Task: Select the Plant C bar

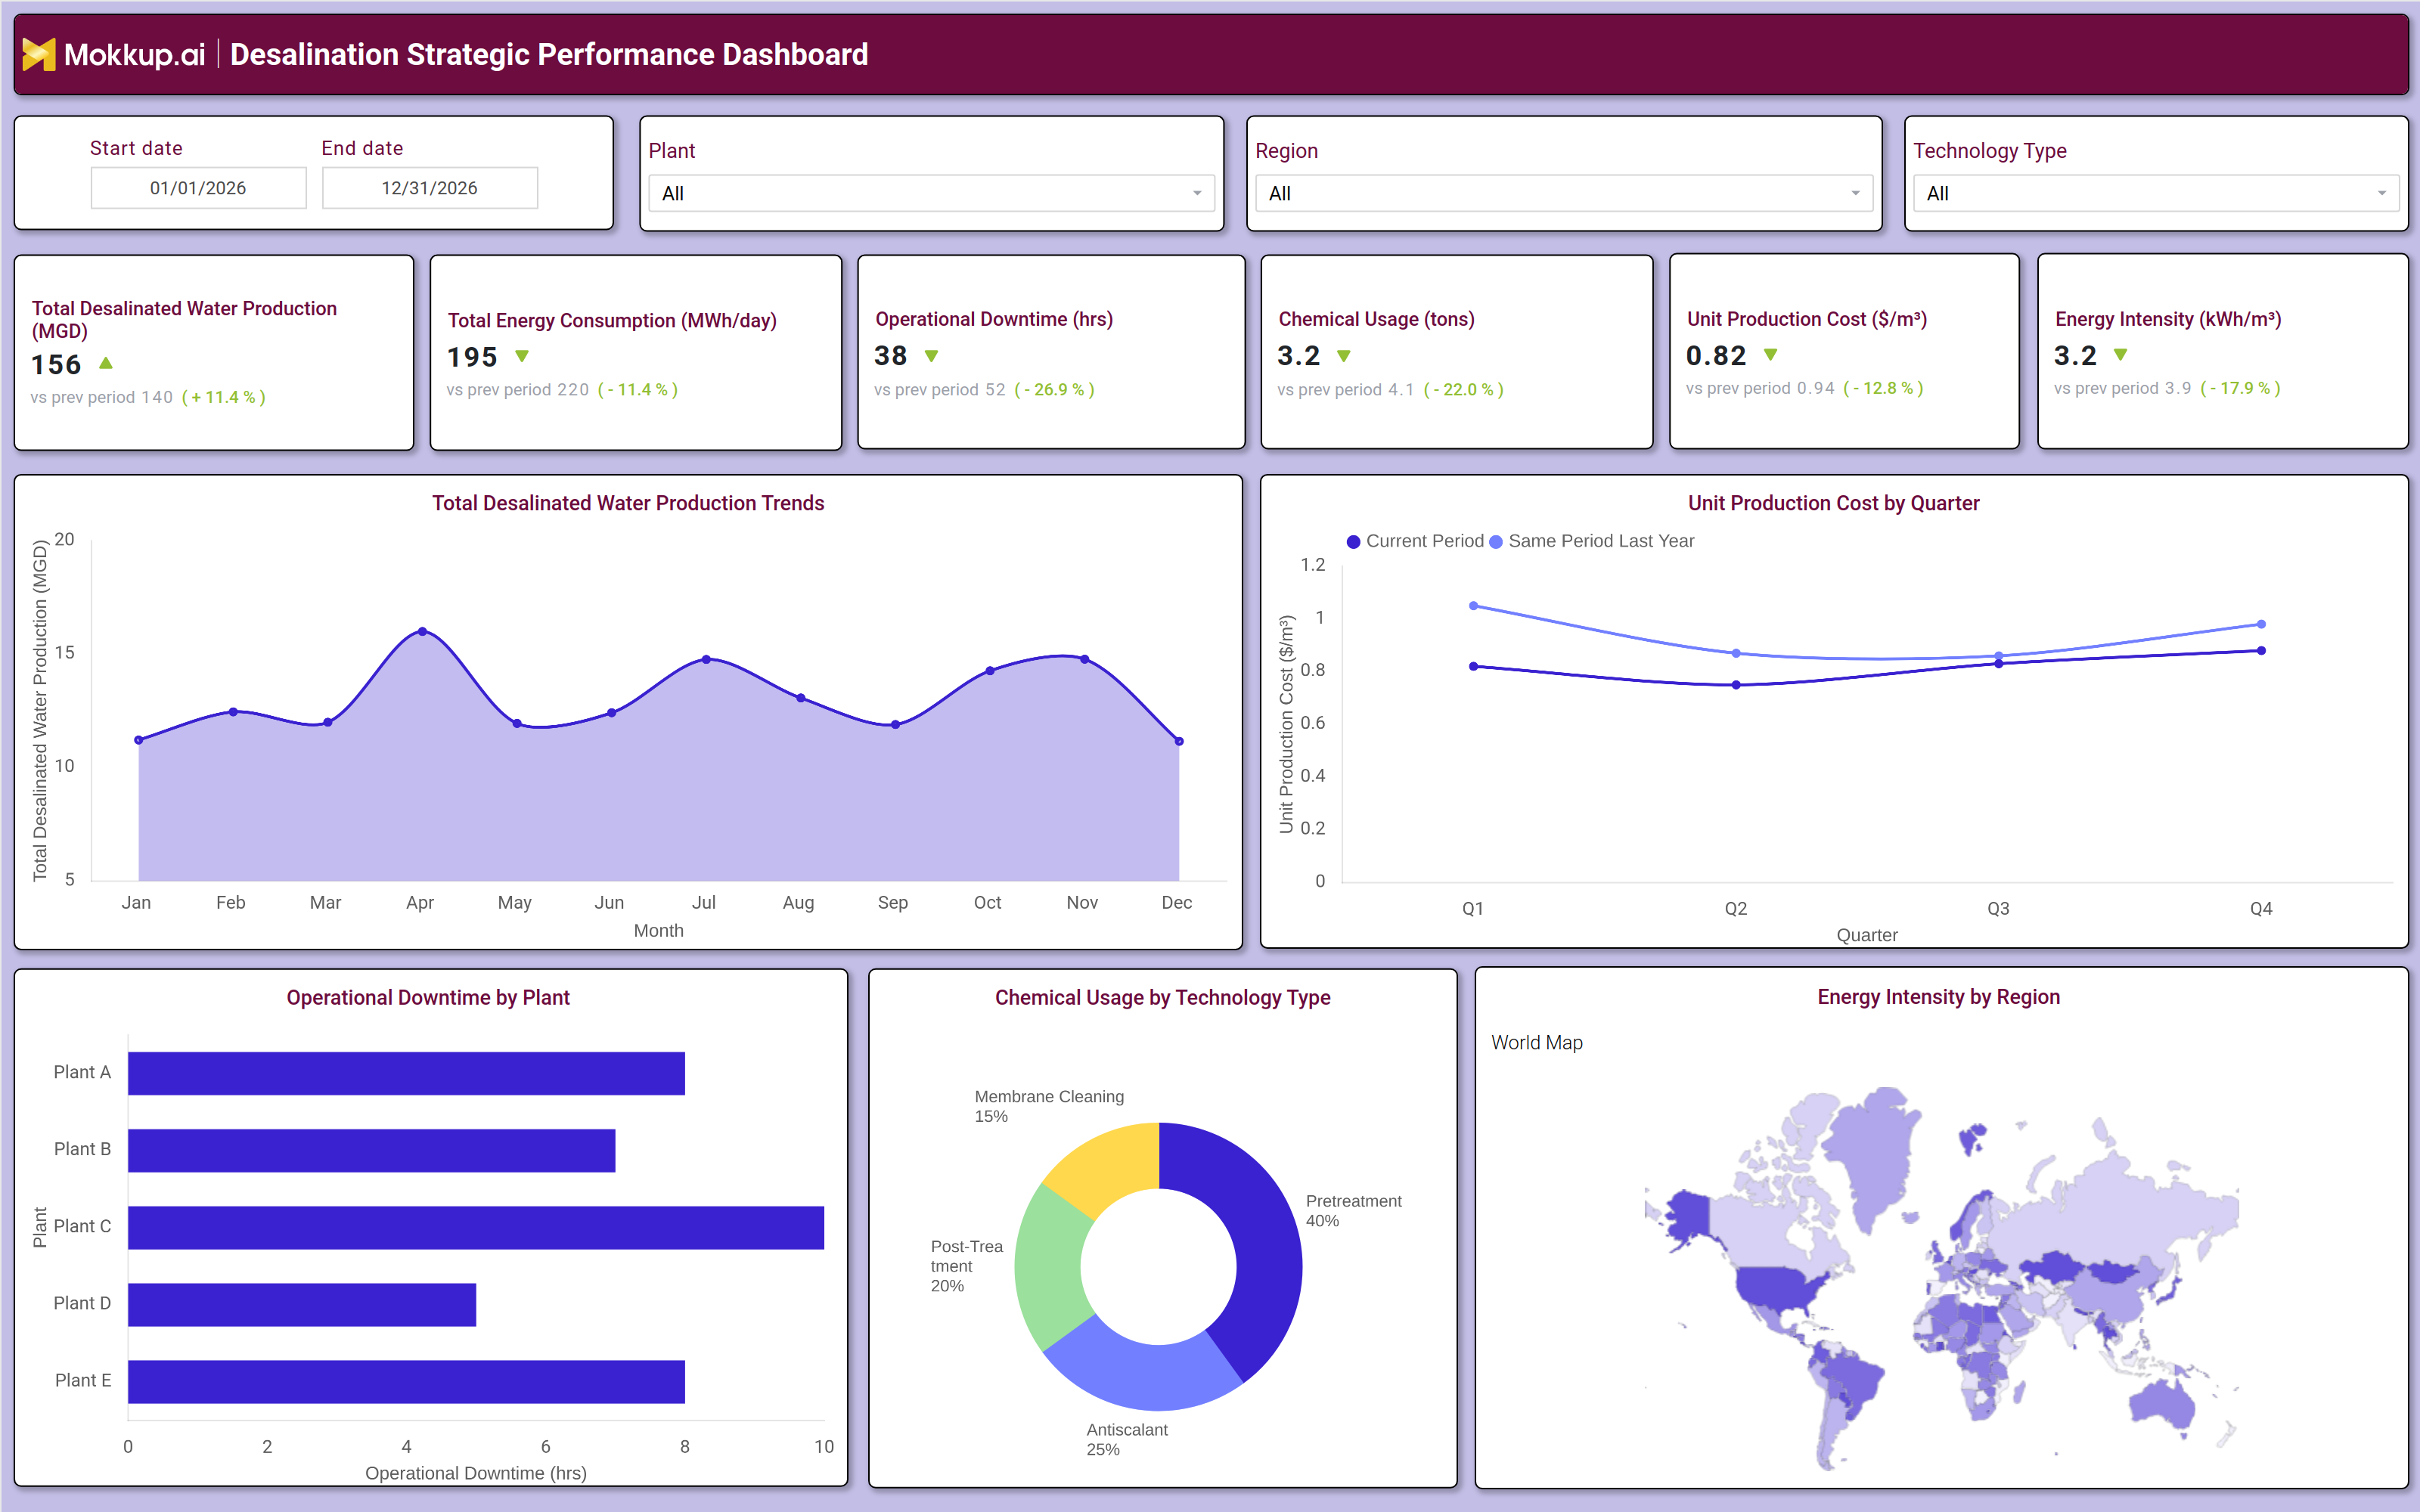Action: (x=476, y=1227)
